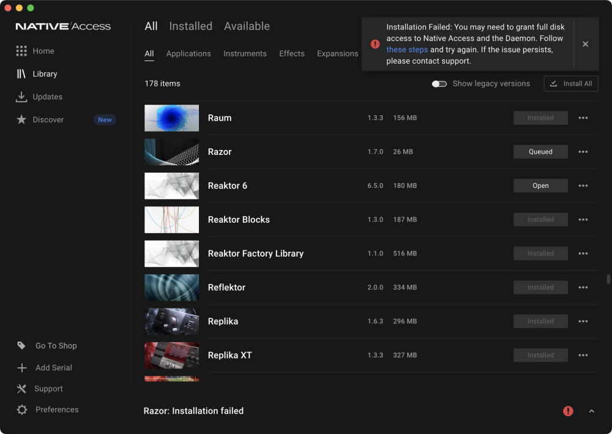This screenshot has height=434, width=612.
Task: Click Reflektor size '334 MB' text
Action: 405,288
